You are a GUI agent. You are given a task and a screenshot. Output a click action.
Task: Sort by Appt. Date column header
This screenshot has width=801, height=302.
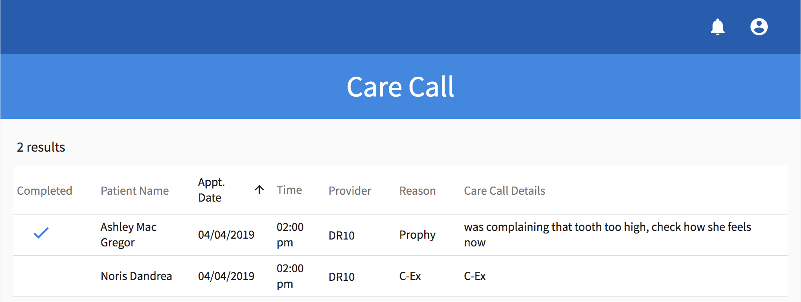(x=211, y=190)
